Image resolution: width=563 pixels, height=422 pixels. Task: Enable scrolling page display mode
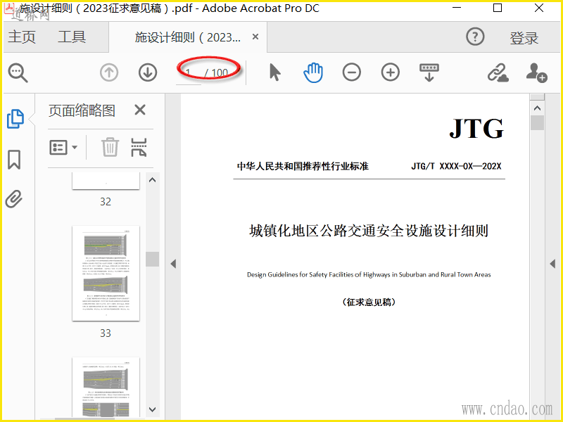point(429,72)
